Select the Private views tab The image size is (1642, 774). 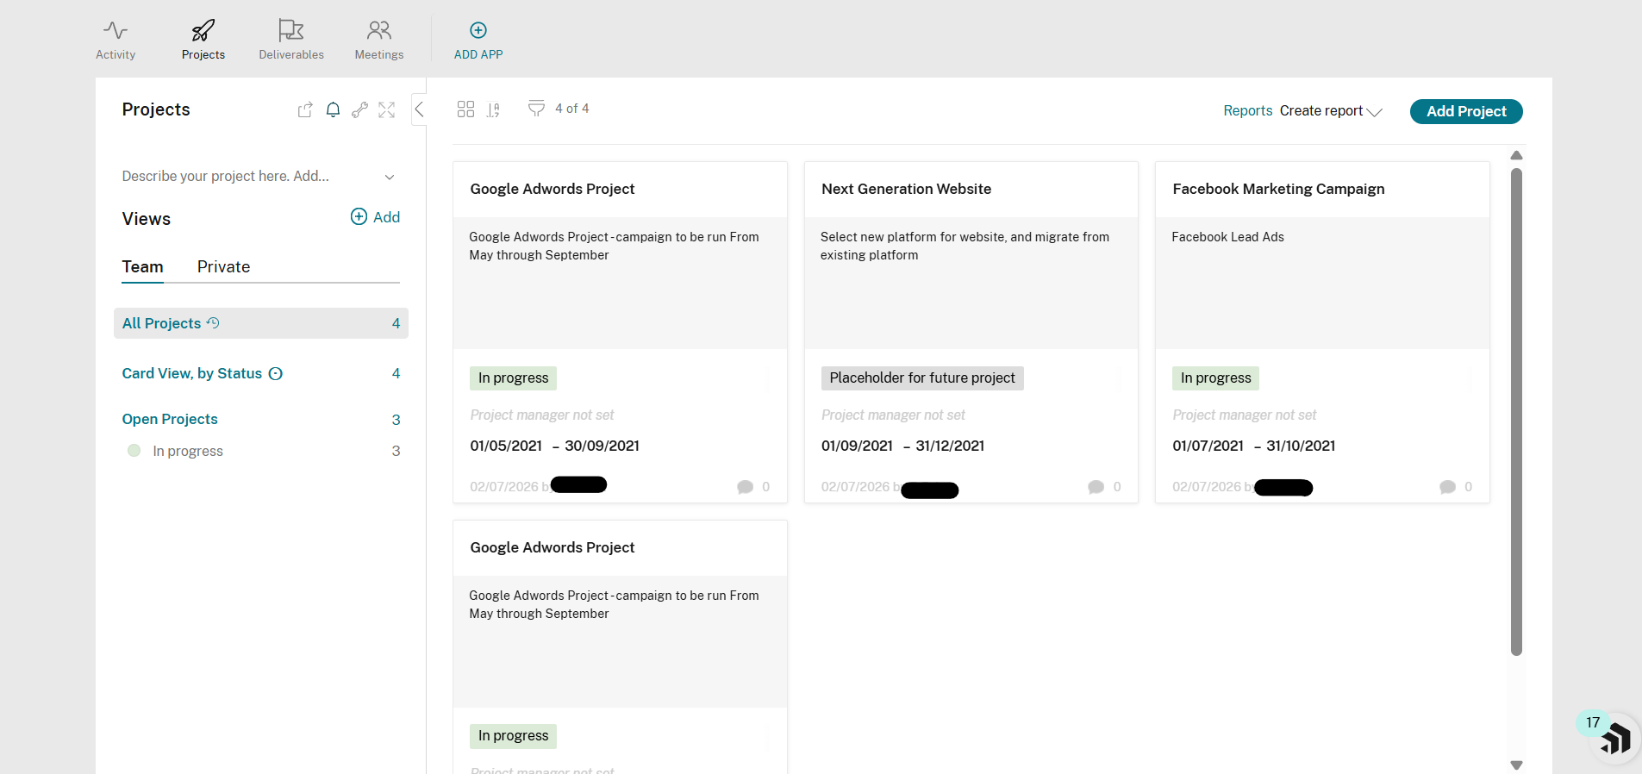223,267
